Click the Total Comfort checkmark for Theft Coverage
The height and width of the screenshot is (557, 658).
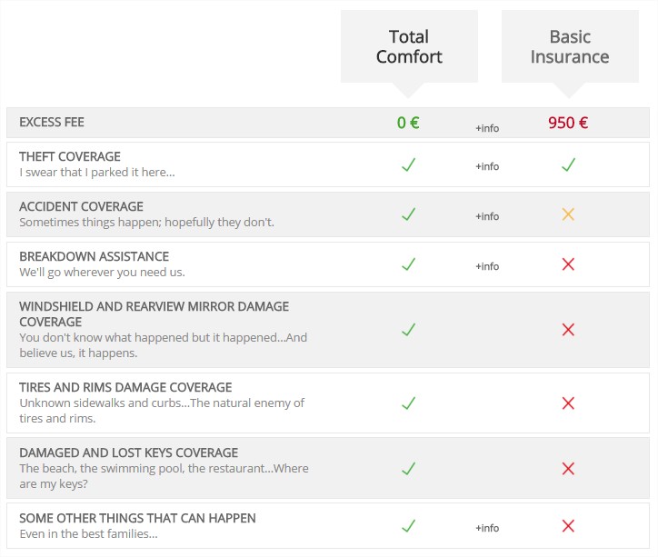[x=408, y=164]
